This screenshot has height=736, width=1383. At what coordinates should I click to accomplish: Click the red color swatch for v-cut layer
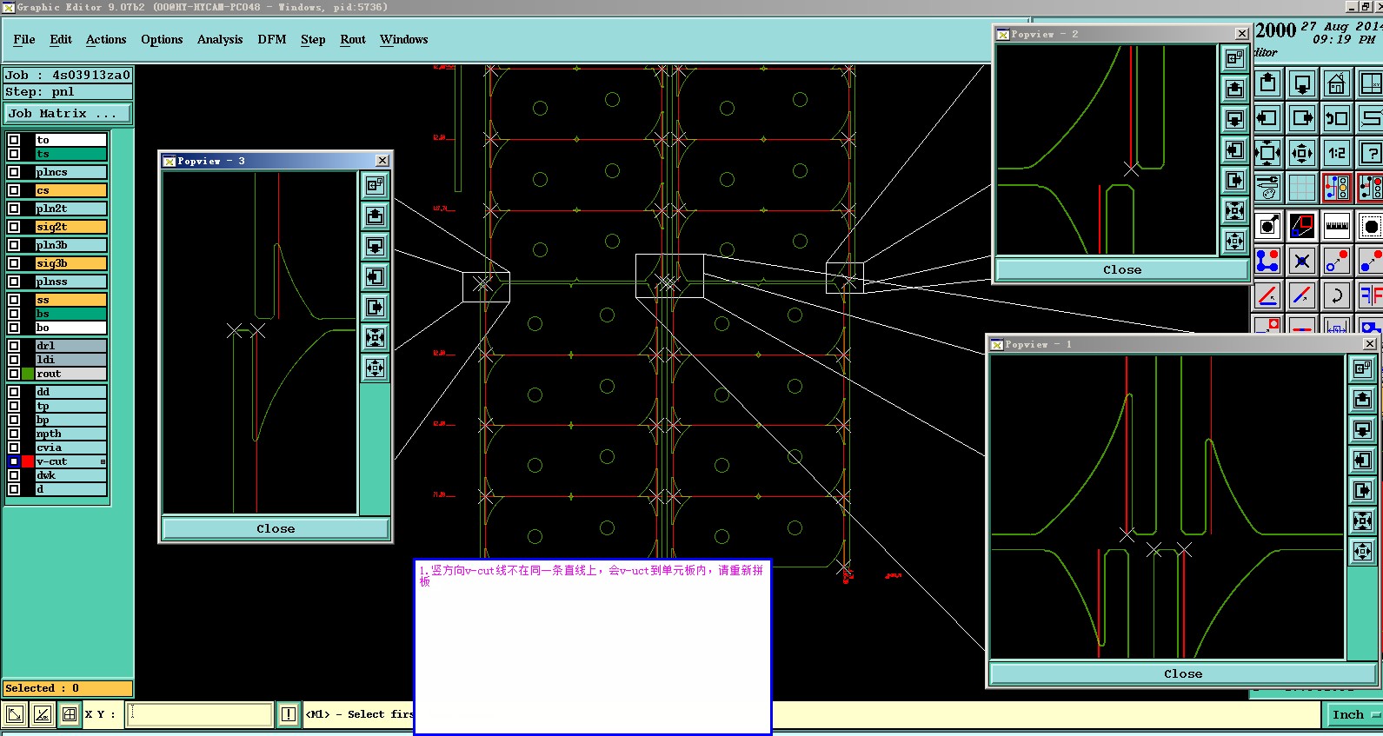pos(28,461)
